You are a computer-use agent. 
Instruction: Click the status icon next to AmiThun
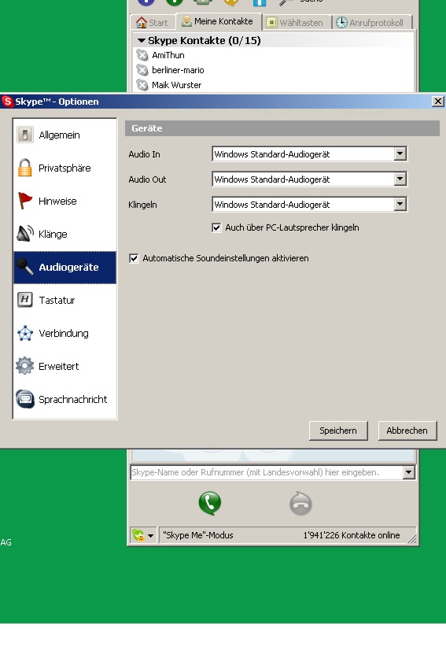click(x=142, y=55)
